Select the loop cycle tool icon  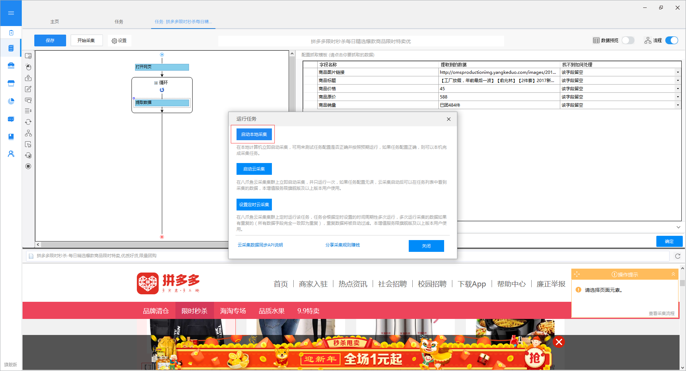(28, 122)
